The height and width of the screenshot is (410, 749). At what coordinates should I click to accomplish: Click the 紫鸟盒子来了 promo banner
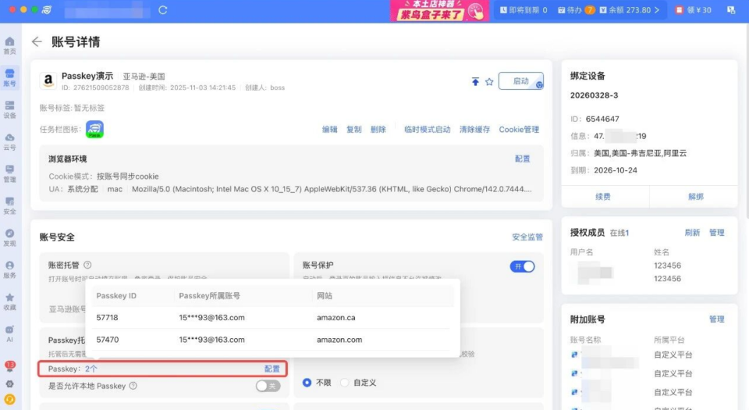[x=439, y=10]
